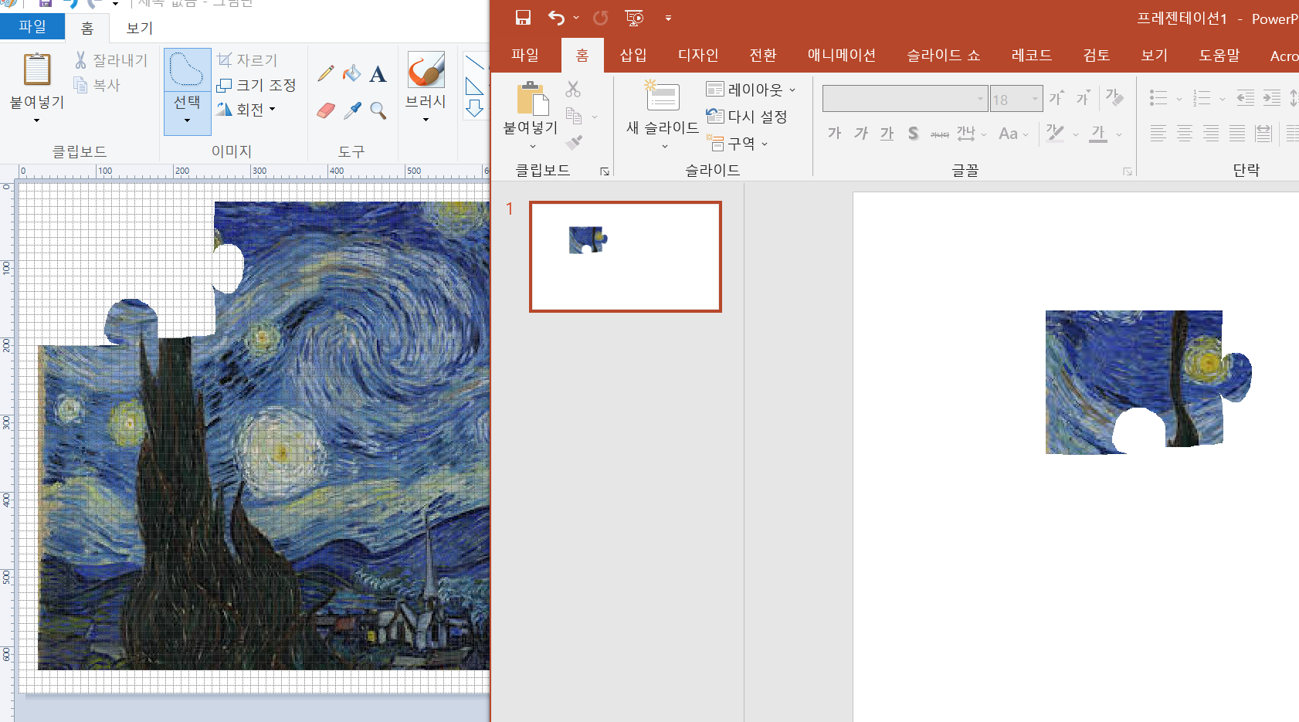The width and height of the screenshot is (1299, 722).
Task: Select the Magnifier tool in Paint
Action: pos(378,110)
